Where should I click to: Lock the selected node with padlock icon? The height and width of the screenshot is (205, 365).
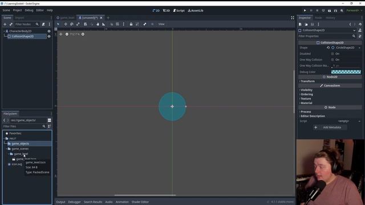[x=131, y=24]
